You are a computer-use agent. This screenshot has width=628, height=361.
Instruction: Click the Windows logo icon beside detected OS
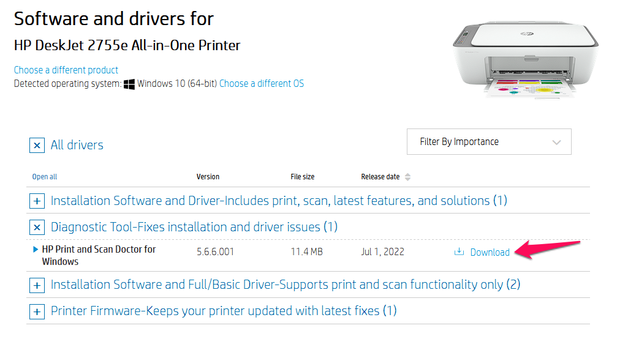coord(129,84)
